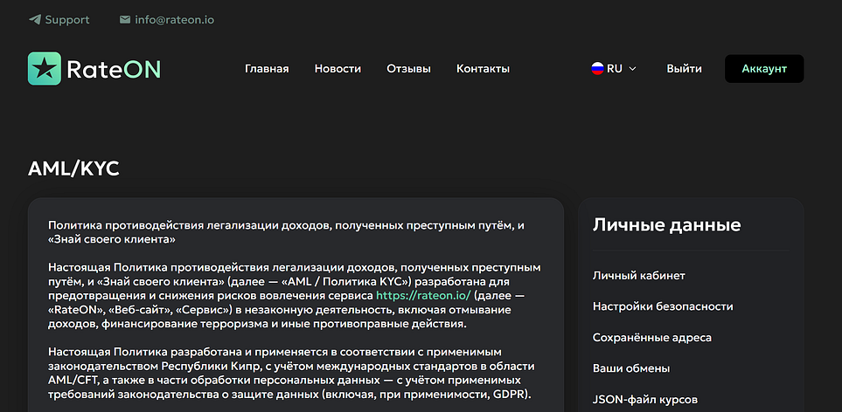This screenshot has height=412, width=842.
Task: View Ваши обмены in sidebar
Action: 631,368
